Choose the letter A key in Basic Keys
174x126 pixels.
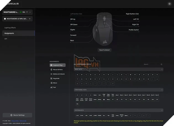point(77,75)
